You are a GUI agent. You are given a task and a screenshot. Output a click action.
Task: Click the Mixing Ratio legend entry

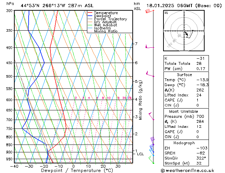point(103,31)
